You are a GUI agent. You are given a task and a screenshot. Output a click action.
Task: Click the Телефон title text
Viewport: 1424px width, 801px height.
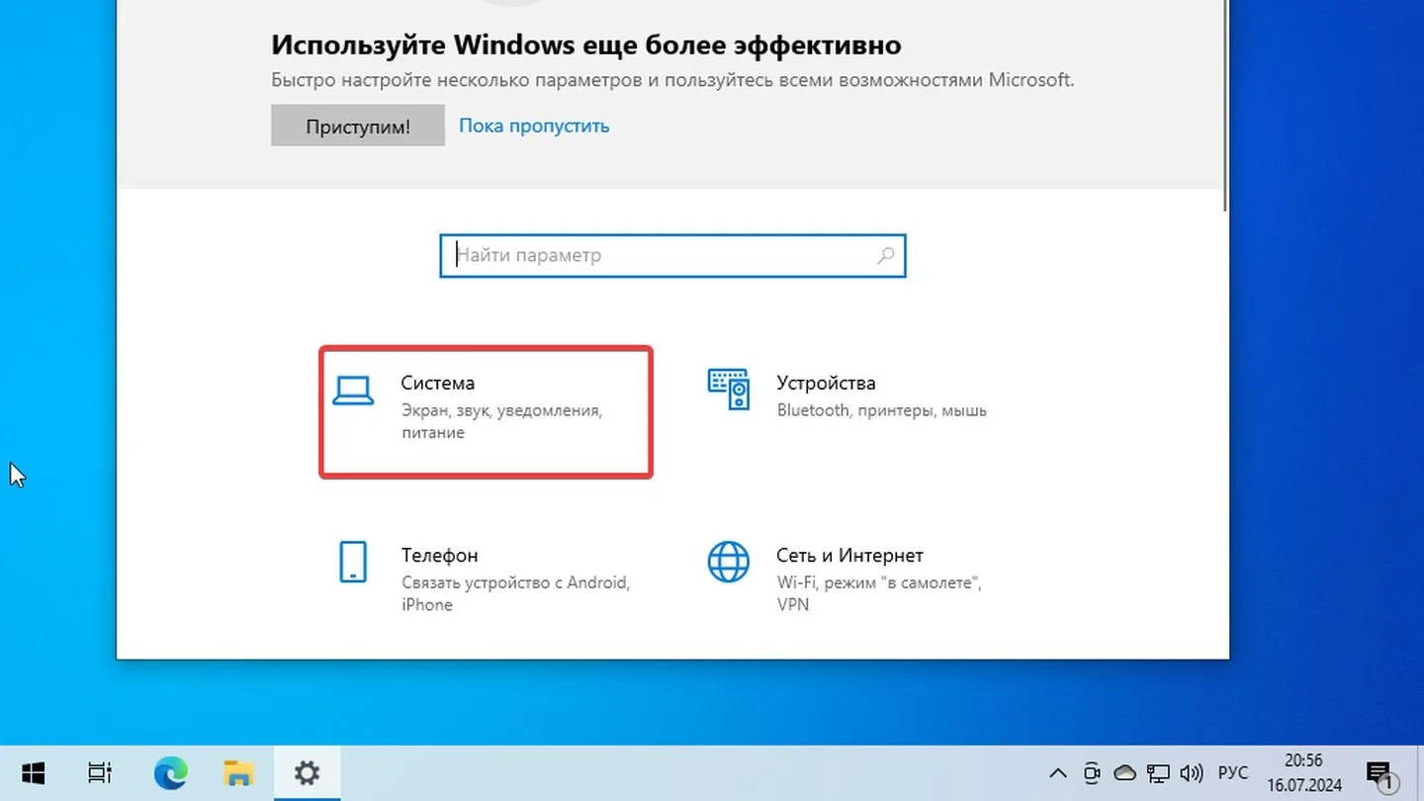point(439,556)
